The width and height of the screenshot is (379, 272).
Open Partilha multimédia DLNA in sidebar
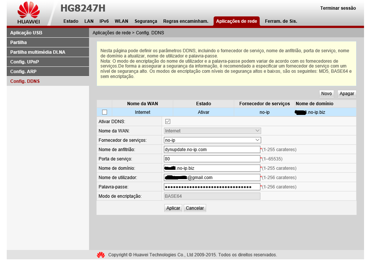pyautogui.click(x=48, y=52)
